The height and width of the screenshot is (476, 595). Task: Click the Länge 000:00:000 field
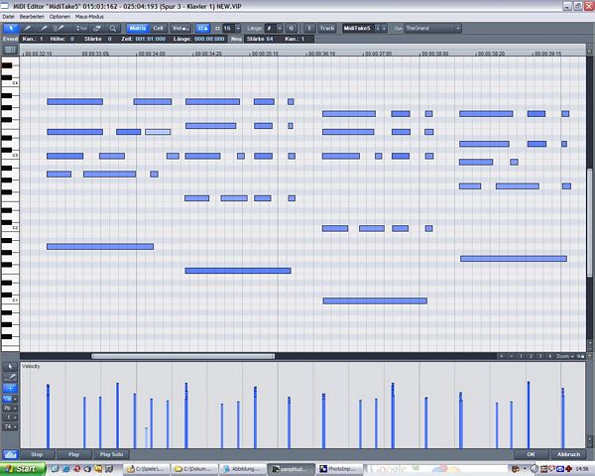pyautogui.click(x=209, y=39)
